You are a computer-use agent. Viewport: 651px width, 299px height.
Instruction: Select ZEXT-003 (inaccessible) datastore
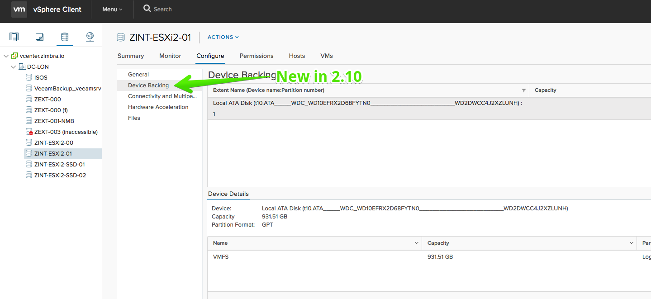tap(66, 132)
